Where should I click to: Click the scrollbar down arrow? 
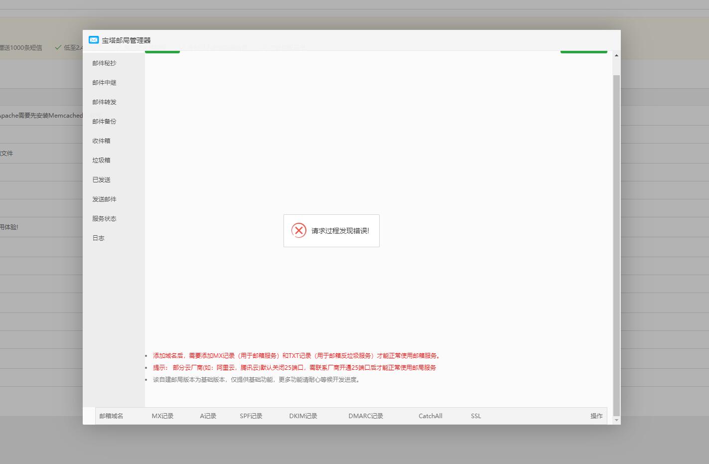tap(616, 420)
